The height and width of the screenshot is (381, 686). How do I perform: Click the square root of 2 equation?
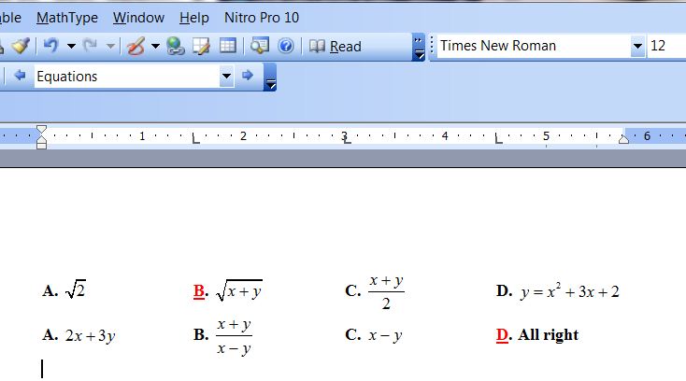tap(76, 289)
